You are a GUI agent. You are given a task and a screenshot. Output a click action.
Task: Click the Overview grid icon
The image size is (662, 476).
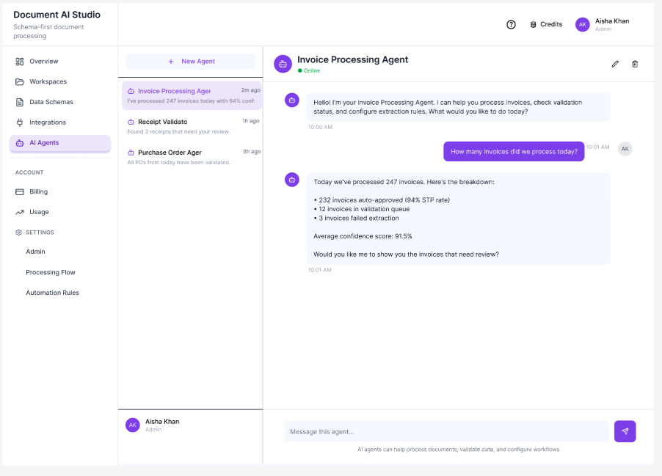19,62
